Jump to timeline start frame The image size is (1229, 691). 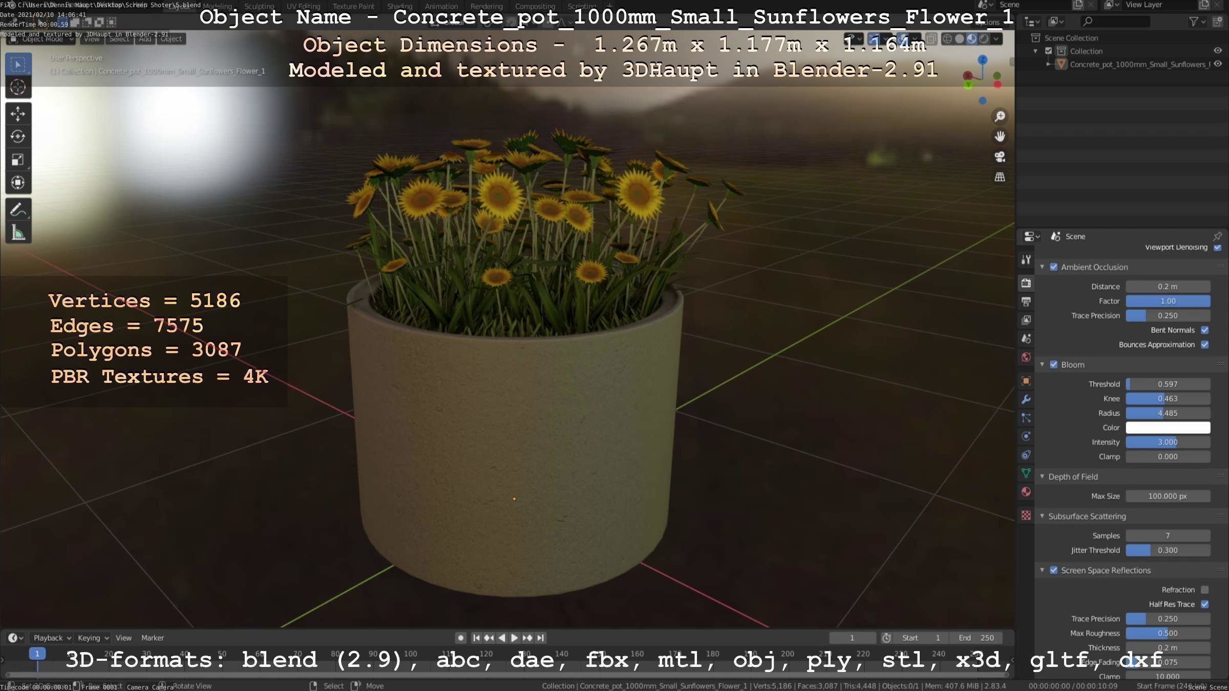point(476,638)
